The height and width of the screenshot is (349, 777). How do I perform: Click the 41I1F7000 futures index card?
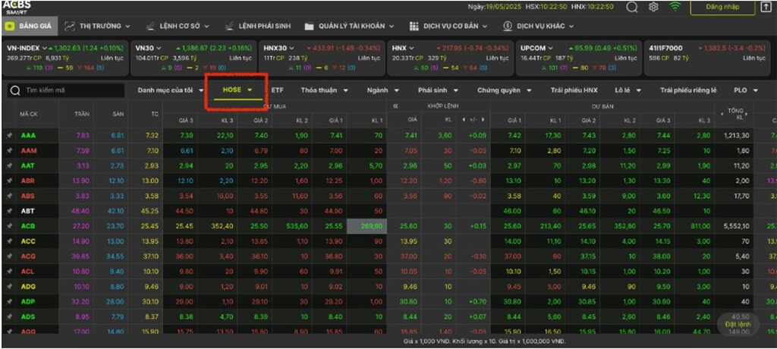pyautogui.click(x=708, y=58)
